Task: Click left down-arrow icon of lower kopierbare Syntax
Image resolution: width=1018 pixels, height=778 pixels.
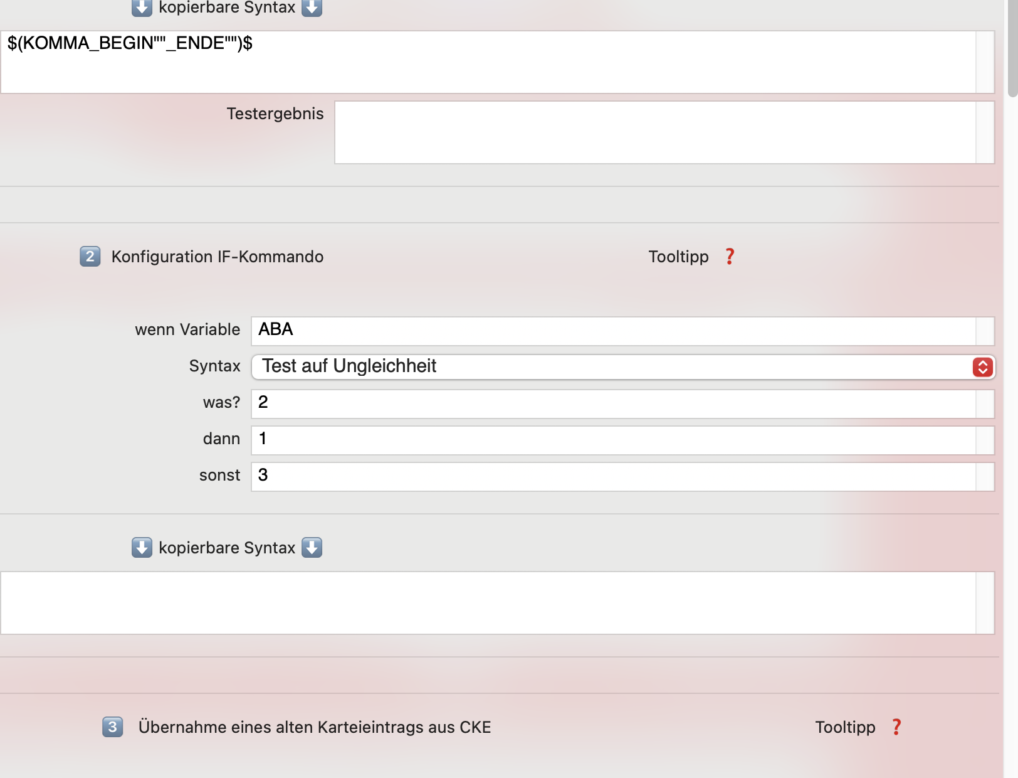Action: click(142, 547)
